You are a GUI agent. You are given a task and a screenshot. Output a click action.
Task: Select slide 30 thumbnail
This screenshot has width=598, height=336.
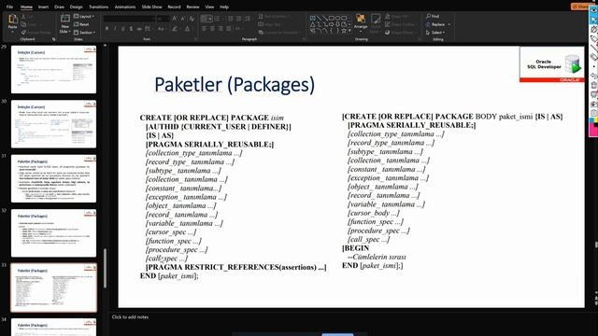[x=54, y=124]
